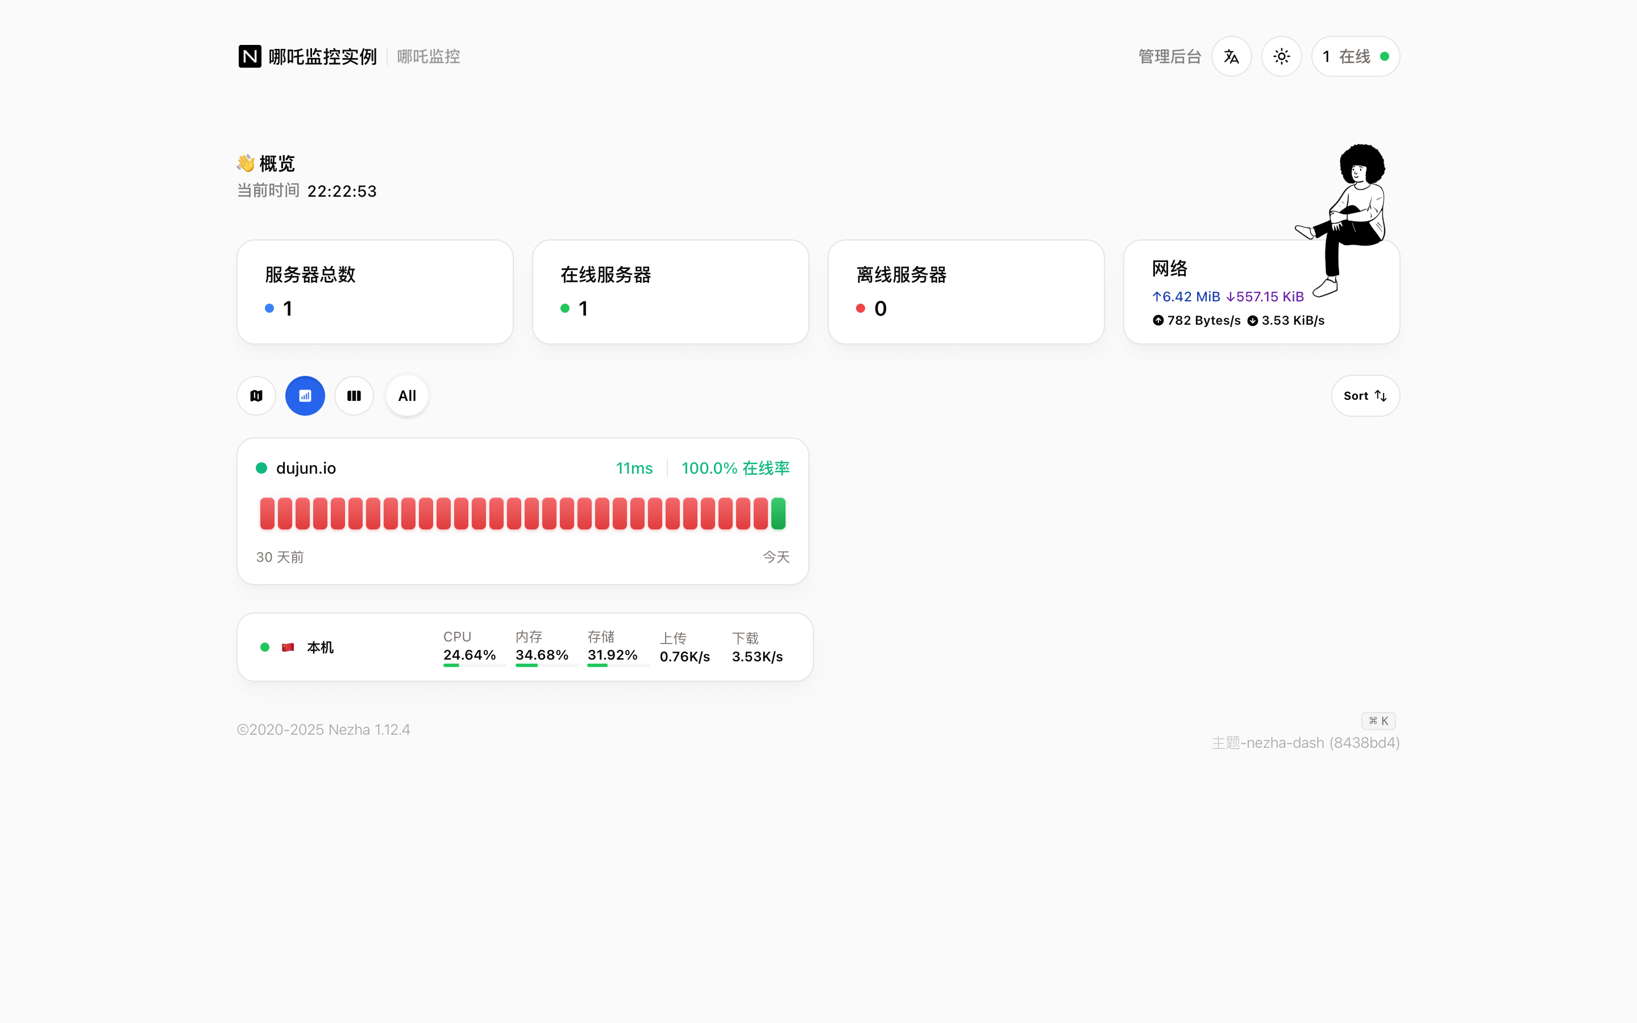Click the green status dot of 本机
Image resolution: width=1637 pixels, height=1023 pixels.
pyautogui.click(x=265, y=648)
